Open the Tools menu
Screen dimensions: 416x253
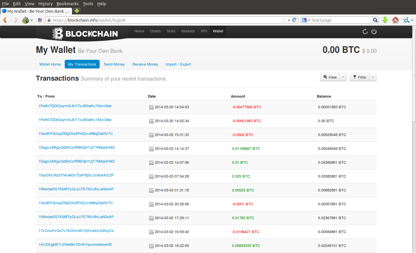tap(88, 4)
